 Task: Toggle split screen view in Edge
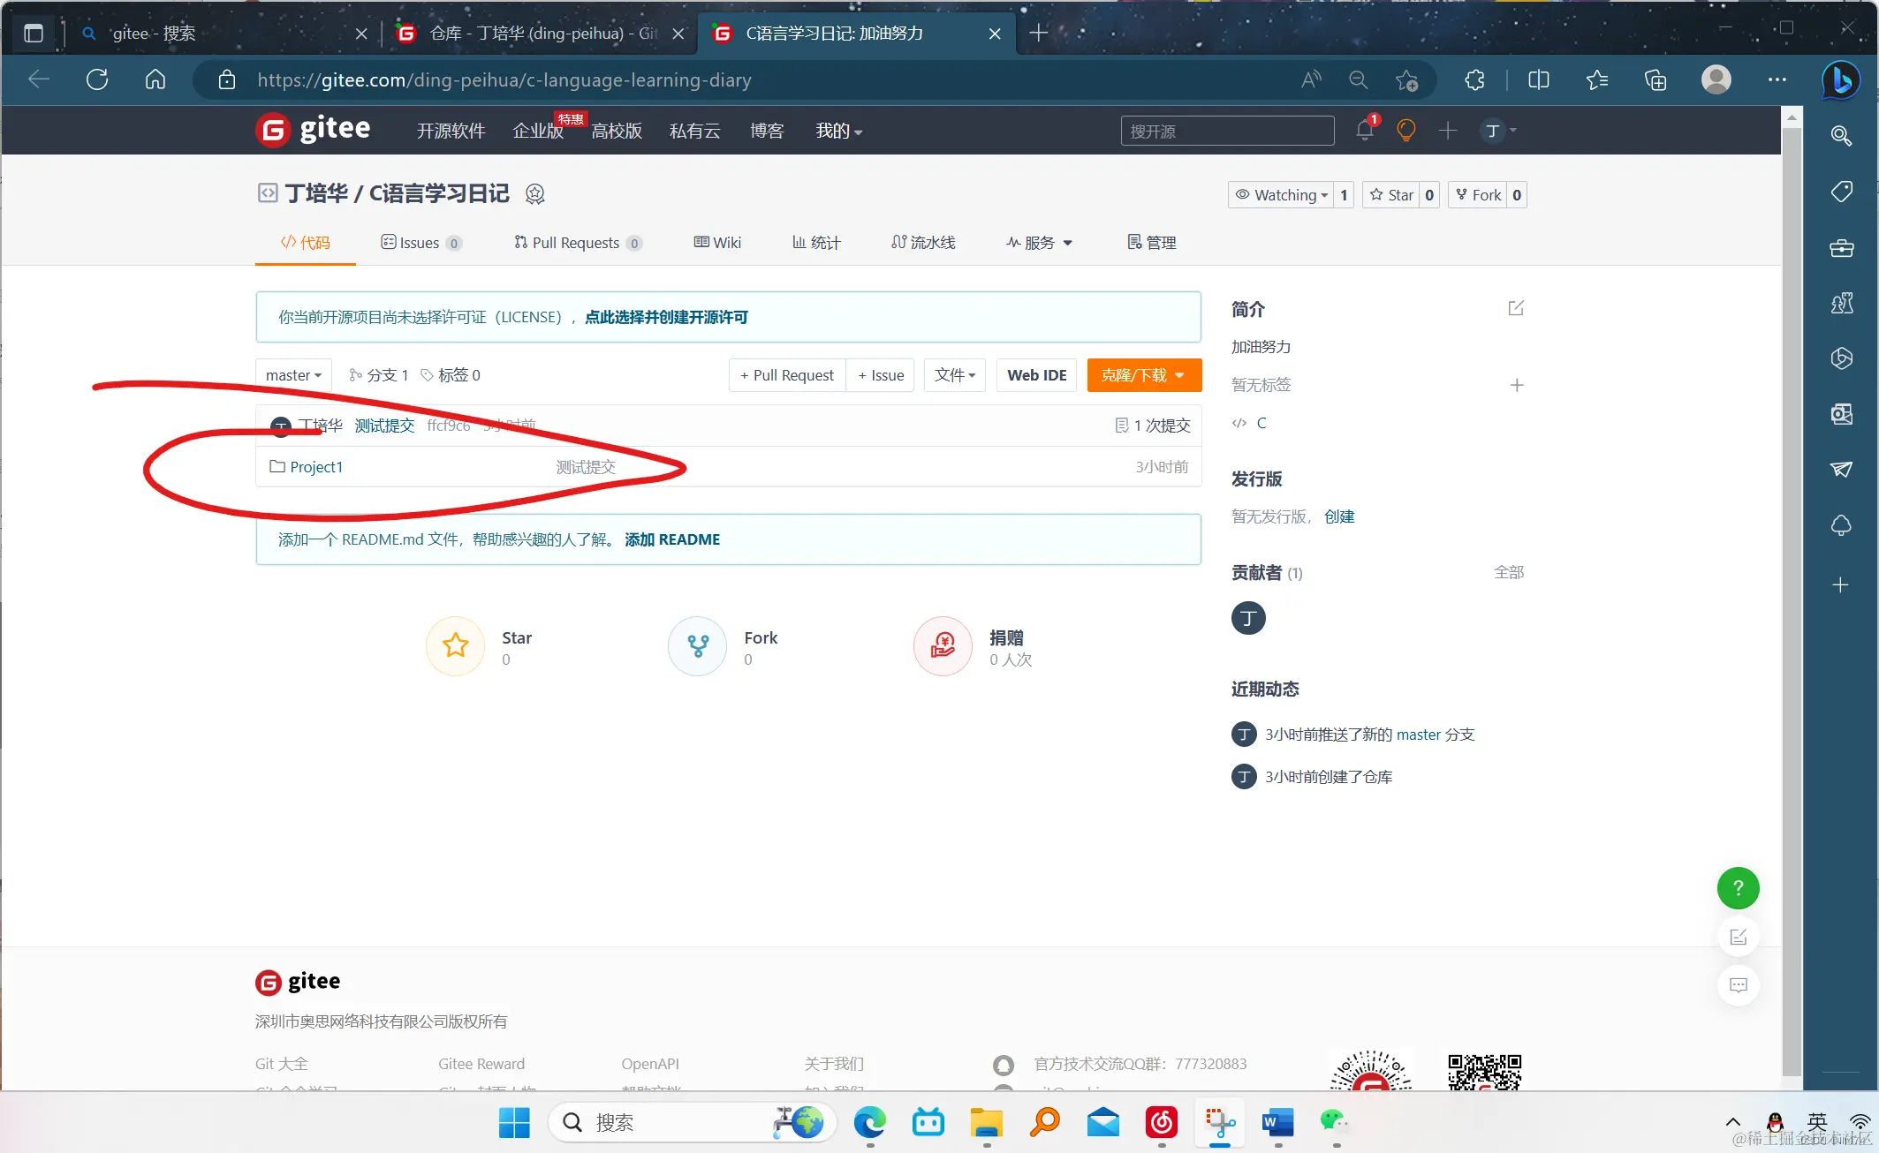(x=1538, y=80)
